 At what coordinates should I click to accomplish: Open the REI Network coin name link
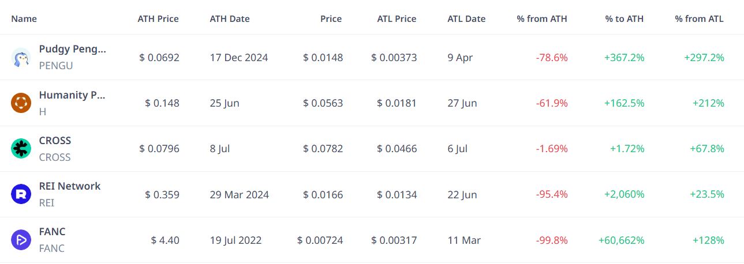(x=70, y=186)
